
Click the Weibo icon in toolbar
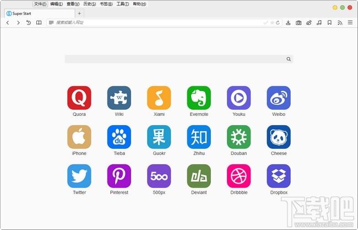[x=309, y=23]
